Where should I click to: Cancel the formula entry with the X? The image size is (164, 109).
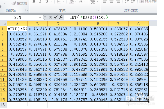pos(51,17)
